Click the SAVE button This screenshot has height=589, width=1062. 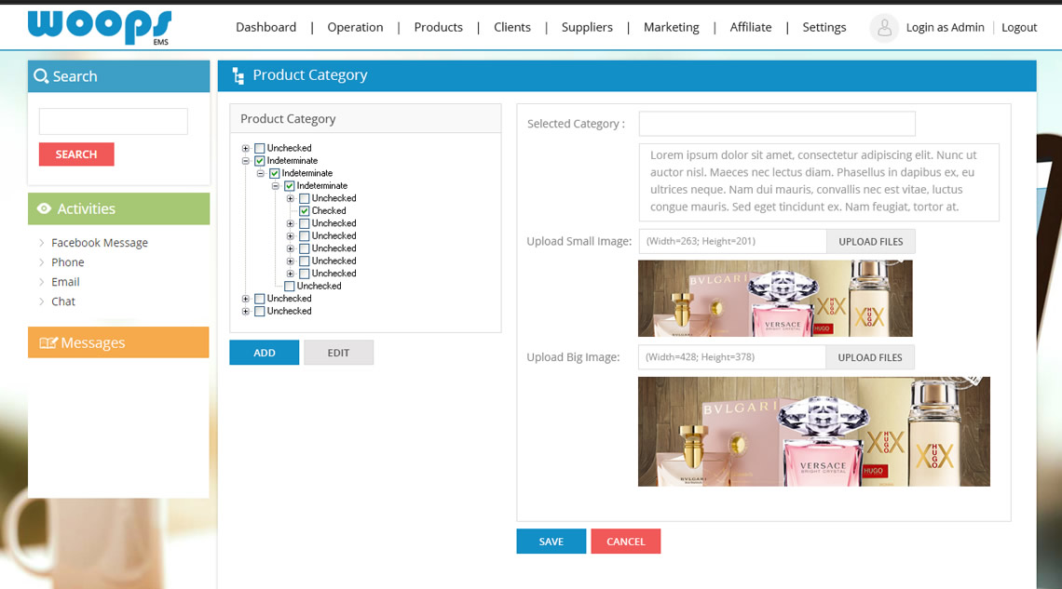tap(551, 541)
